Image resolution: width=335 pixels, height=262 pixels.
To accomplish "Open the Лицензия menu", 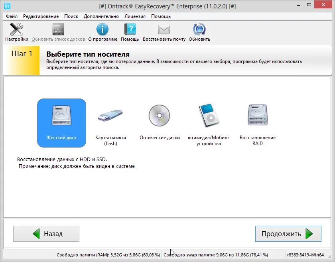I will click(x=135, y=16).
